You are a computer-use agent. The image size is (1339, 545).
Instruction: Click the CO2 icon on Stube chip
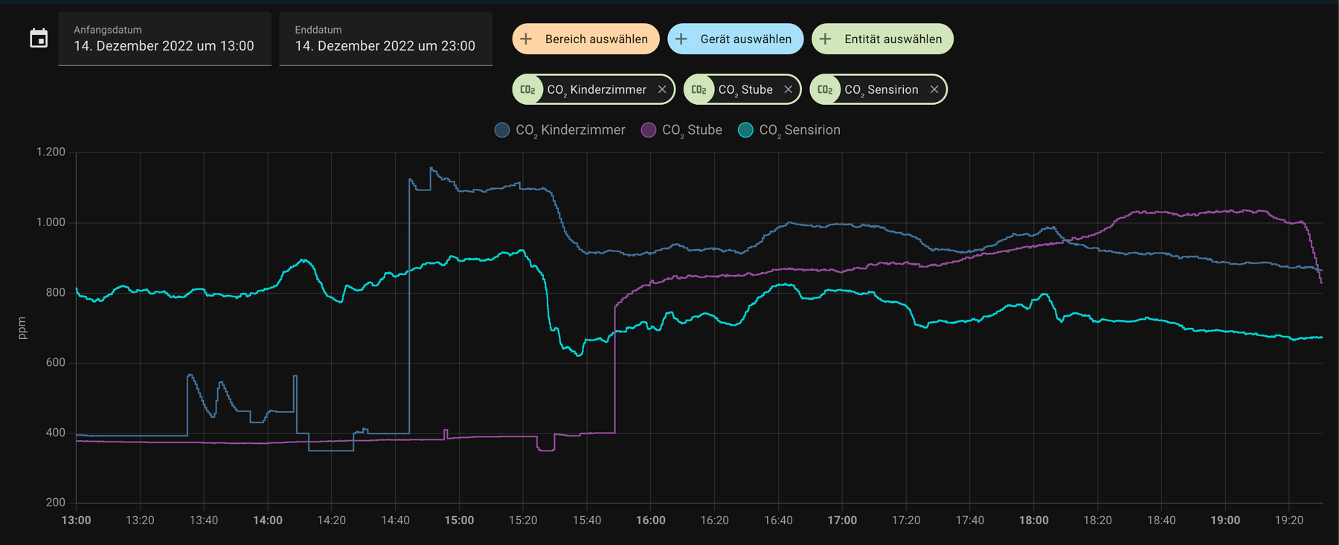[x=699, y=90]
